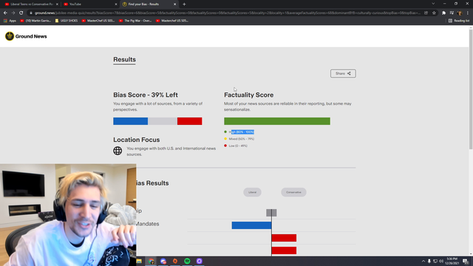Click the Ground News logo icon

pyautogui.click(x=10, y=36)
